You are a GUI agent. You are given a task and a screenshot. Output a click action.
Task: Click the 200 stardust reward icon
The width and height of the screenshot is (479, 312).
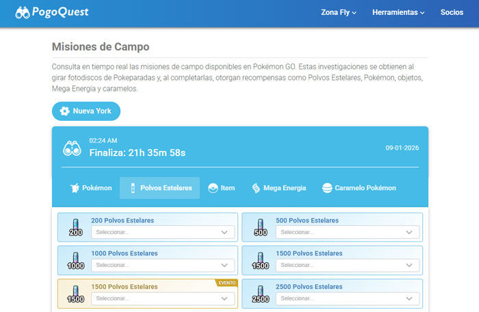75,227
